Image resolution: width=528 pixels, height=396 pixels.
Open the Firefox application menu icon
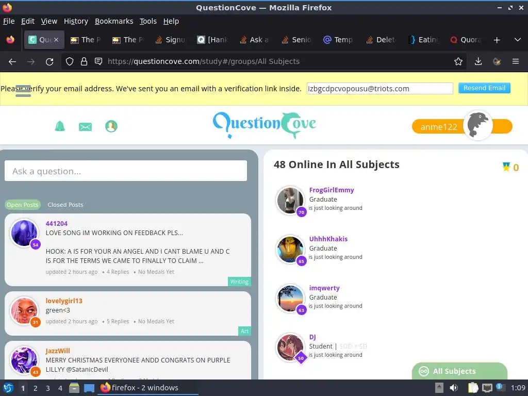[516, 61]
